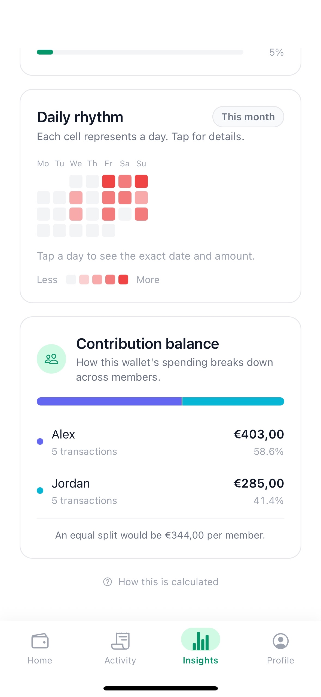Click the teal Jordan contribution bar segment
Screen dimensions: 321x697
[x=233, y=401]
